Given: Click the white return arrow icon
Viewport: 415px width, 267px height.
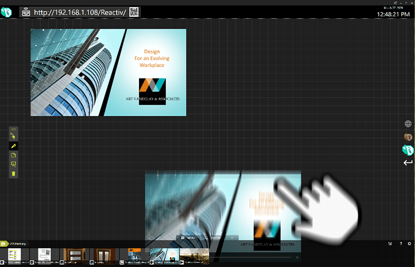Looking at the screenshot, I should (408, 163).
